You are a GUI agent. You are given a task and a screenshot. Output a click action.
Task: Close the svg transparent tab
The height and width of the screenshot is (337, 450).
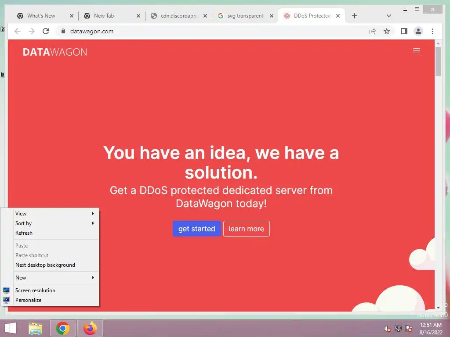point(272,16)
